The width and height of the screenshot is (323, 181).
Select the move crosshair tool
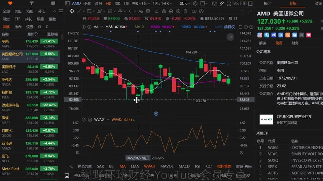point(71,11)
